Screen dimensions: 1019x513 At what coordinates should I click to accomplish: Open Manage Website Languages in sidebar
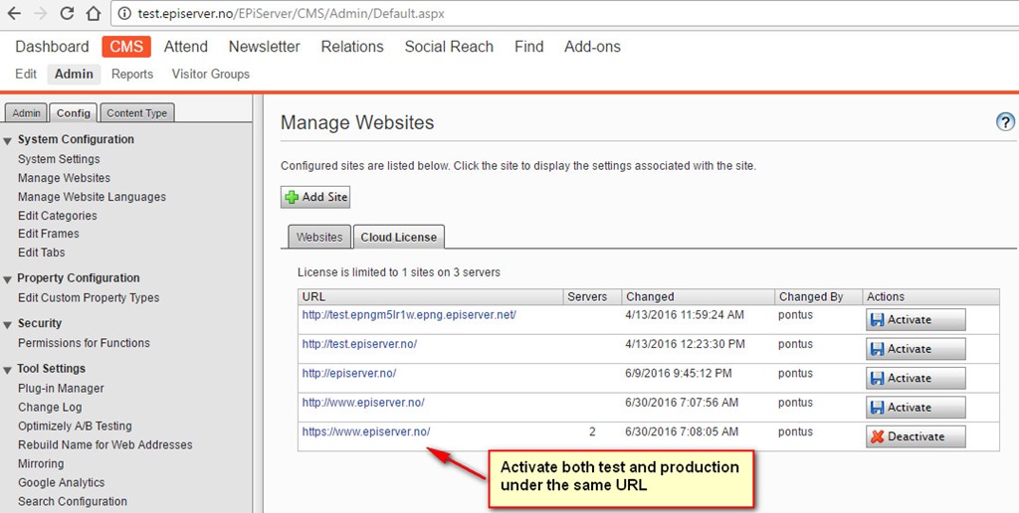[92, 197]
